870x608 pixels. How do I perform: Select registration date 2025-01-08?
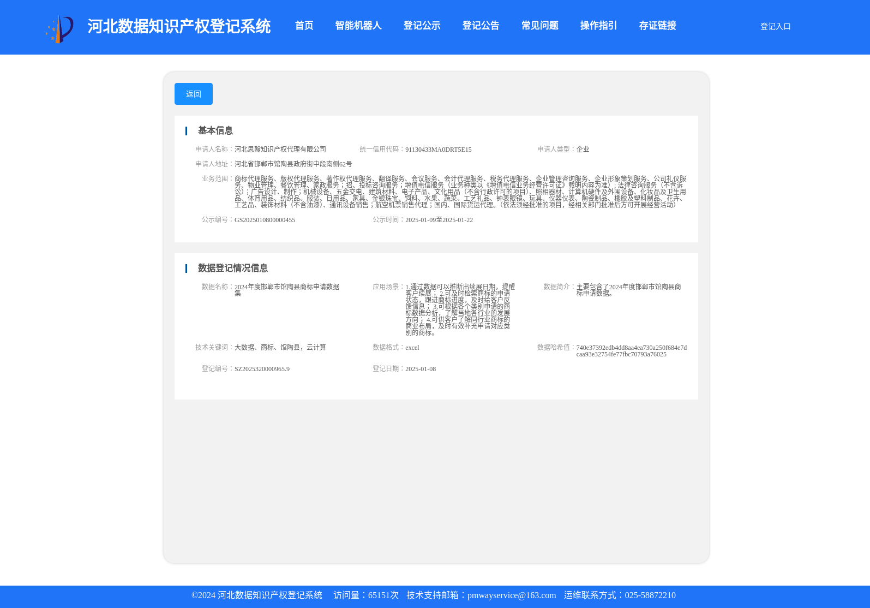point(421,369)
